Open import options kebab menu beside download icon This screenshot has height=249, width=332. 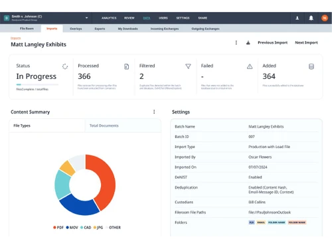click(236, 42)
